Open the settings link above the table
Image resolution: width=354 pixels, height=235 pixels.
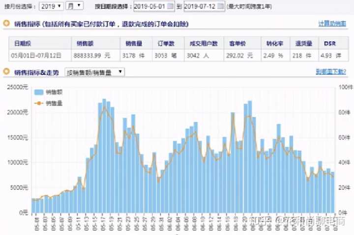pos(331,24)
